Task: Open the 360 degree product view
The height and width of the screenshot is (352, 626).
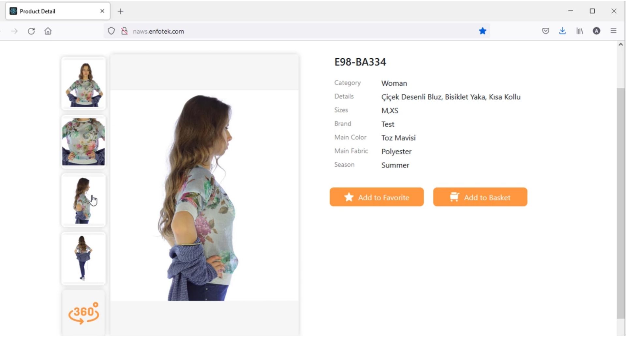Action: click(83, 313)
